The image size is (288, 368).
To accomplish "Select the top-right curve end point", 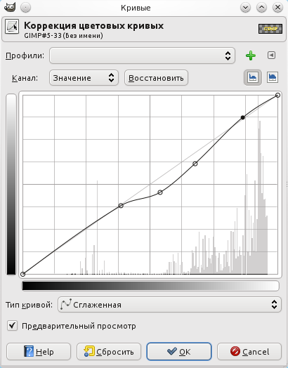I will click(277, 95).
